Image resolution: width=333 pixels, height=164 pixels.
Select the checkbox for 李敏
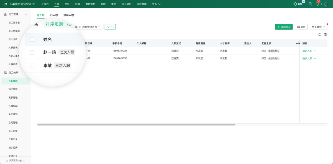[x=32, y=66]
